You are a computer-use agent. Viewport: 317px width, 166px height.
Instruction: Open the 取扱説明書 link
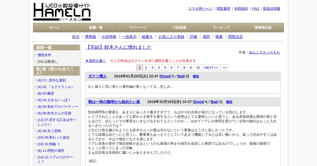click(272, 9)
